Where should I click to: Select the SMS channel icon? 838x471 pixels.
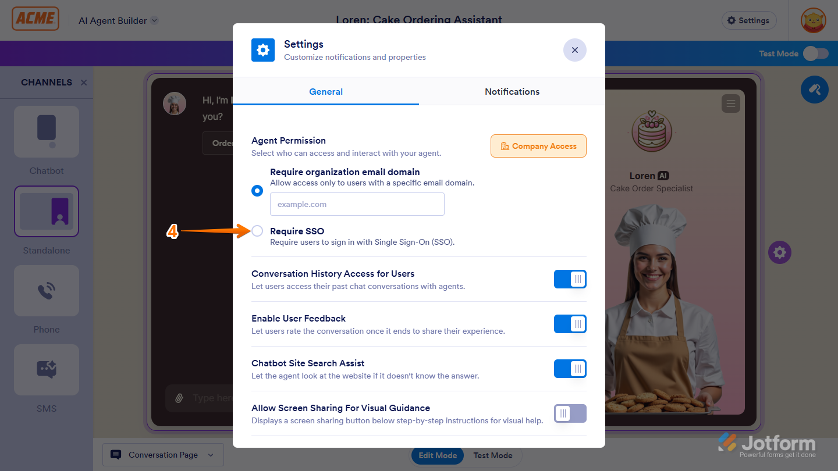pyautogui.click(x=47, y=370)
